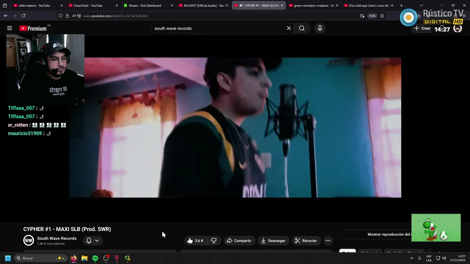Show hidden icons in the system tray
The height and width of the screenshot is (264, 470).
tap(411, 258)
